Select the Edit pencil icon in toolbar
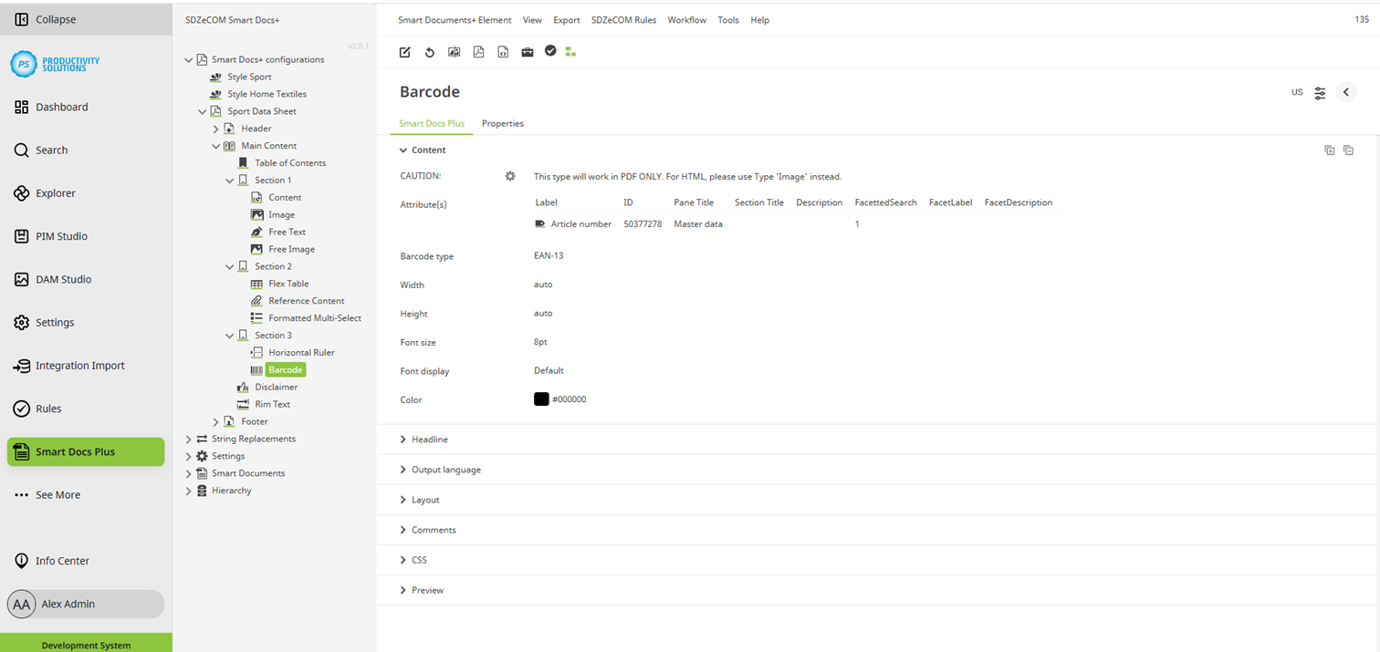Image resolution: width=1380 pixels, height=652 pixels. click(x=404, y=52)
